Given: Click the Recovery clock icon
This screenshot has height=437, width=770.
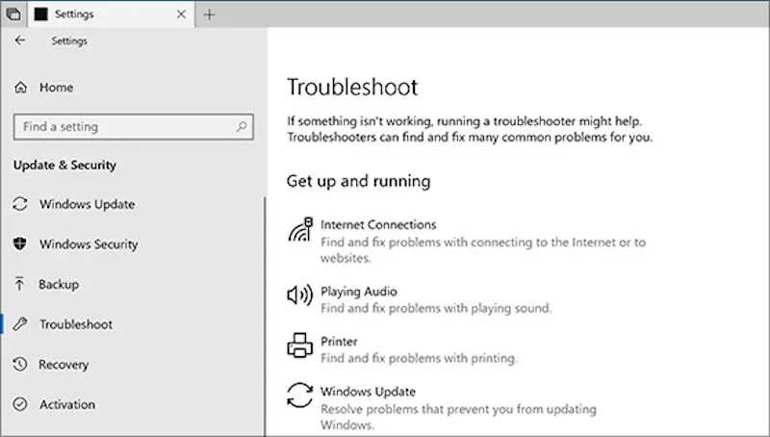Looking at the screenshot, I should [x=20, y=365].
